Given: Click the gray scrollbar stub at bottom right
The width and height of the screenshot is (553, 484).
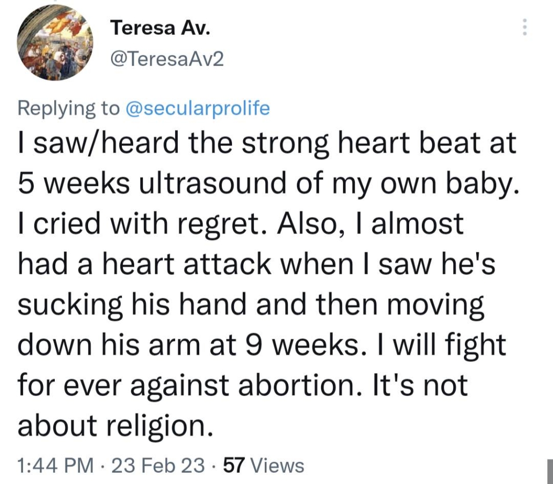Looking at the screenshot, I should tap(550, 471).
